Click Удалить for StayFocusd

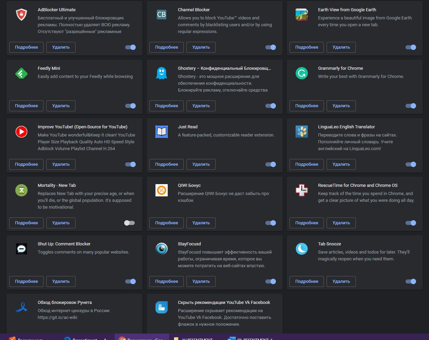tap(201, 281)
